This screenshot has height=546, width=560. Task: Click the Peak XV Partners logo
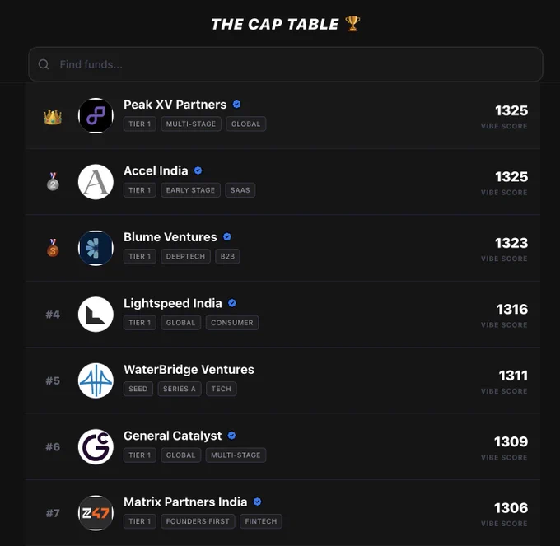[96, 115]
